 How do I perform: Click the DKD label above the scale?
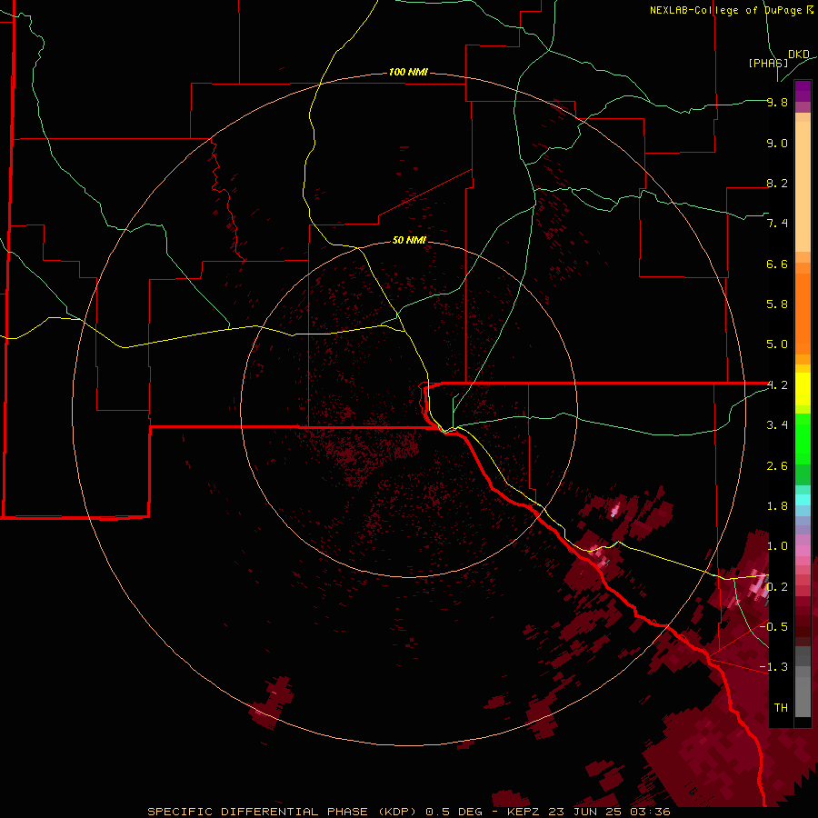click(799, 55)
